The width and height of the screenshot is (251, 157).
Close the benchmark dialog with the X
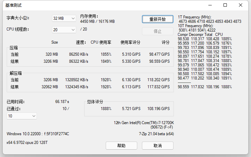pyautogui.click(x=241, y=5)
